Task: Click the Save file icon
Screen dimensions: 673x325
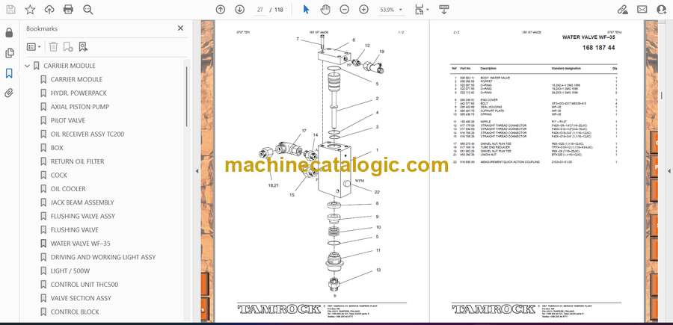Action: pos(10,10)
